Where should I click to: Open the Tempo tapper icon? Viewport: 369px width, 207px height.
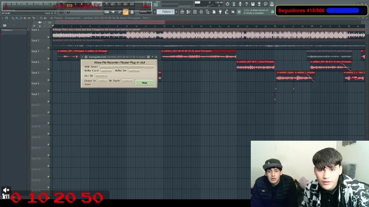pos(226,12)
